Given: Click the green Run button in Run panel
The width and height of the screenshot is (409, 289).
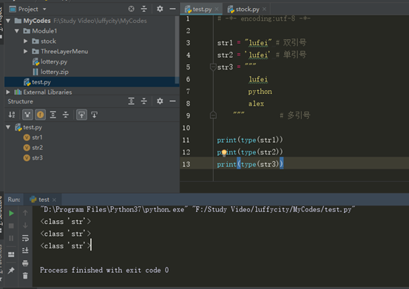Looking at the screenshot, I should (11, 213).
